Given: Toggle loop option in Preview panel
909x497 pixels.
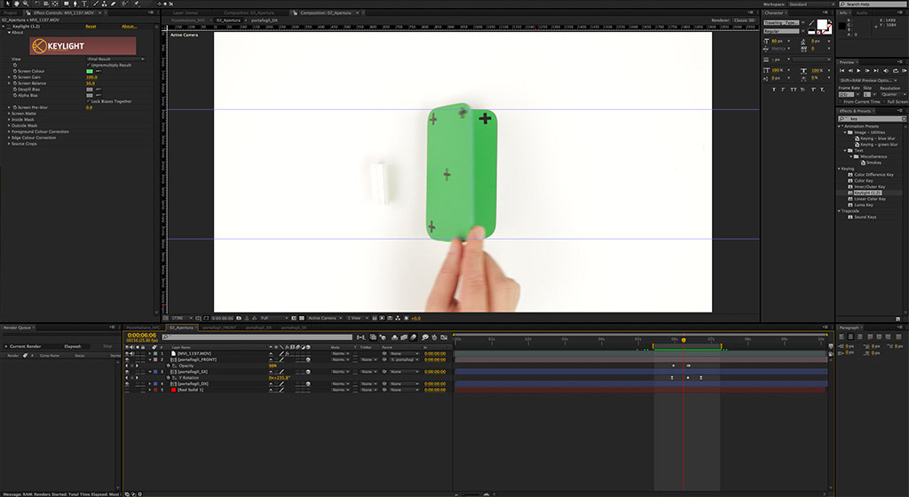Looking at the screenshot, I should click(x=896, y=71).
